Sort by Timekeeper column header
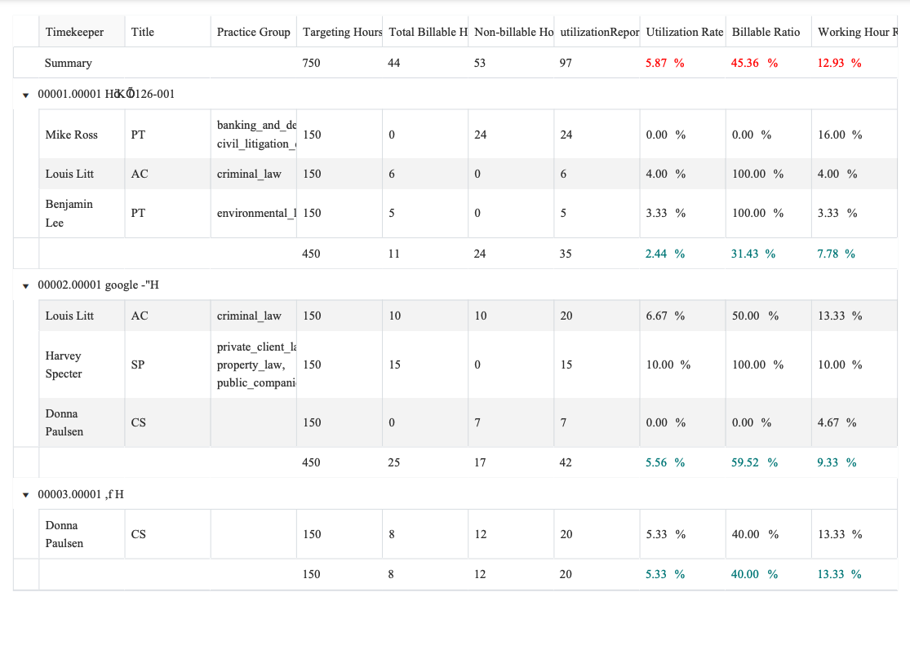Screen dimensions: 910x645 click(75, 33)
